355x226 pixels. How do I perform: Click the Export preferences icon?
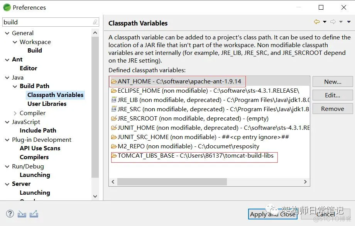34,214
